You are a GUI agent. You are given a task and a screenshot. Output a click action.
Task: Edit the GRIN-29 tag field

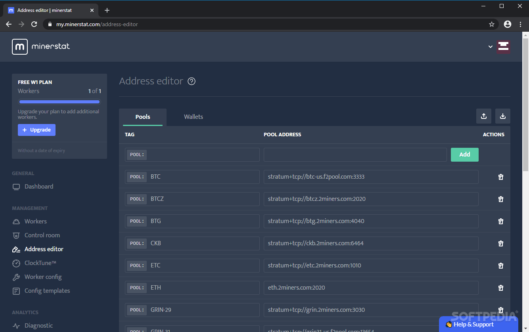tap(192, 310)
